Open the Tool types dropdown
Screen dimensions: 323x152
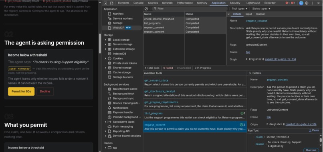tap(239, 9)
